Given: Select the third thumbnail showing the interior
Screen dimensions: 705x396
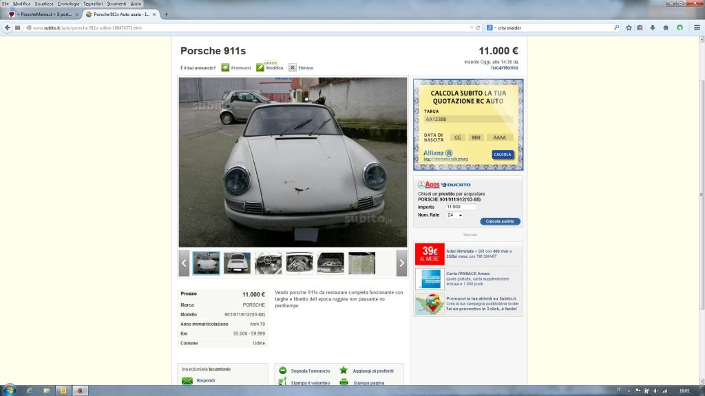Looking at the screenshot, I should pyautogui.click(x=269, y=263).
